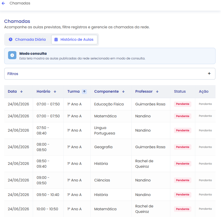Open the Filtros panel header
221x217 pixels.
tap(110, 74)
